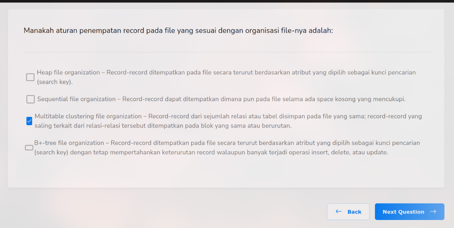Click the dark bar at the top

(x=227, y=1)
